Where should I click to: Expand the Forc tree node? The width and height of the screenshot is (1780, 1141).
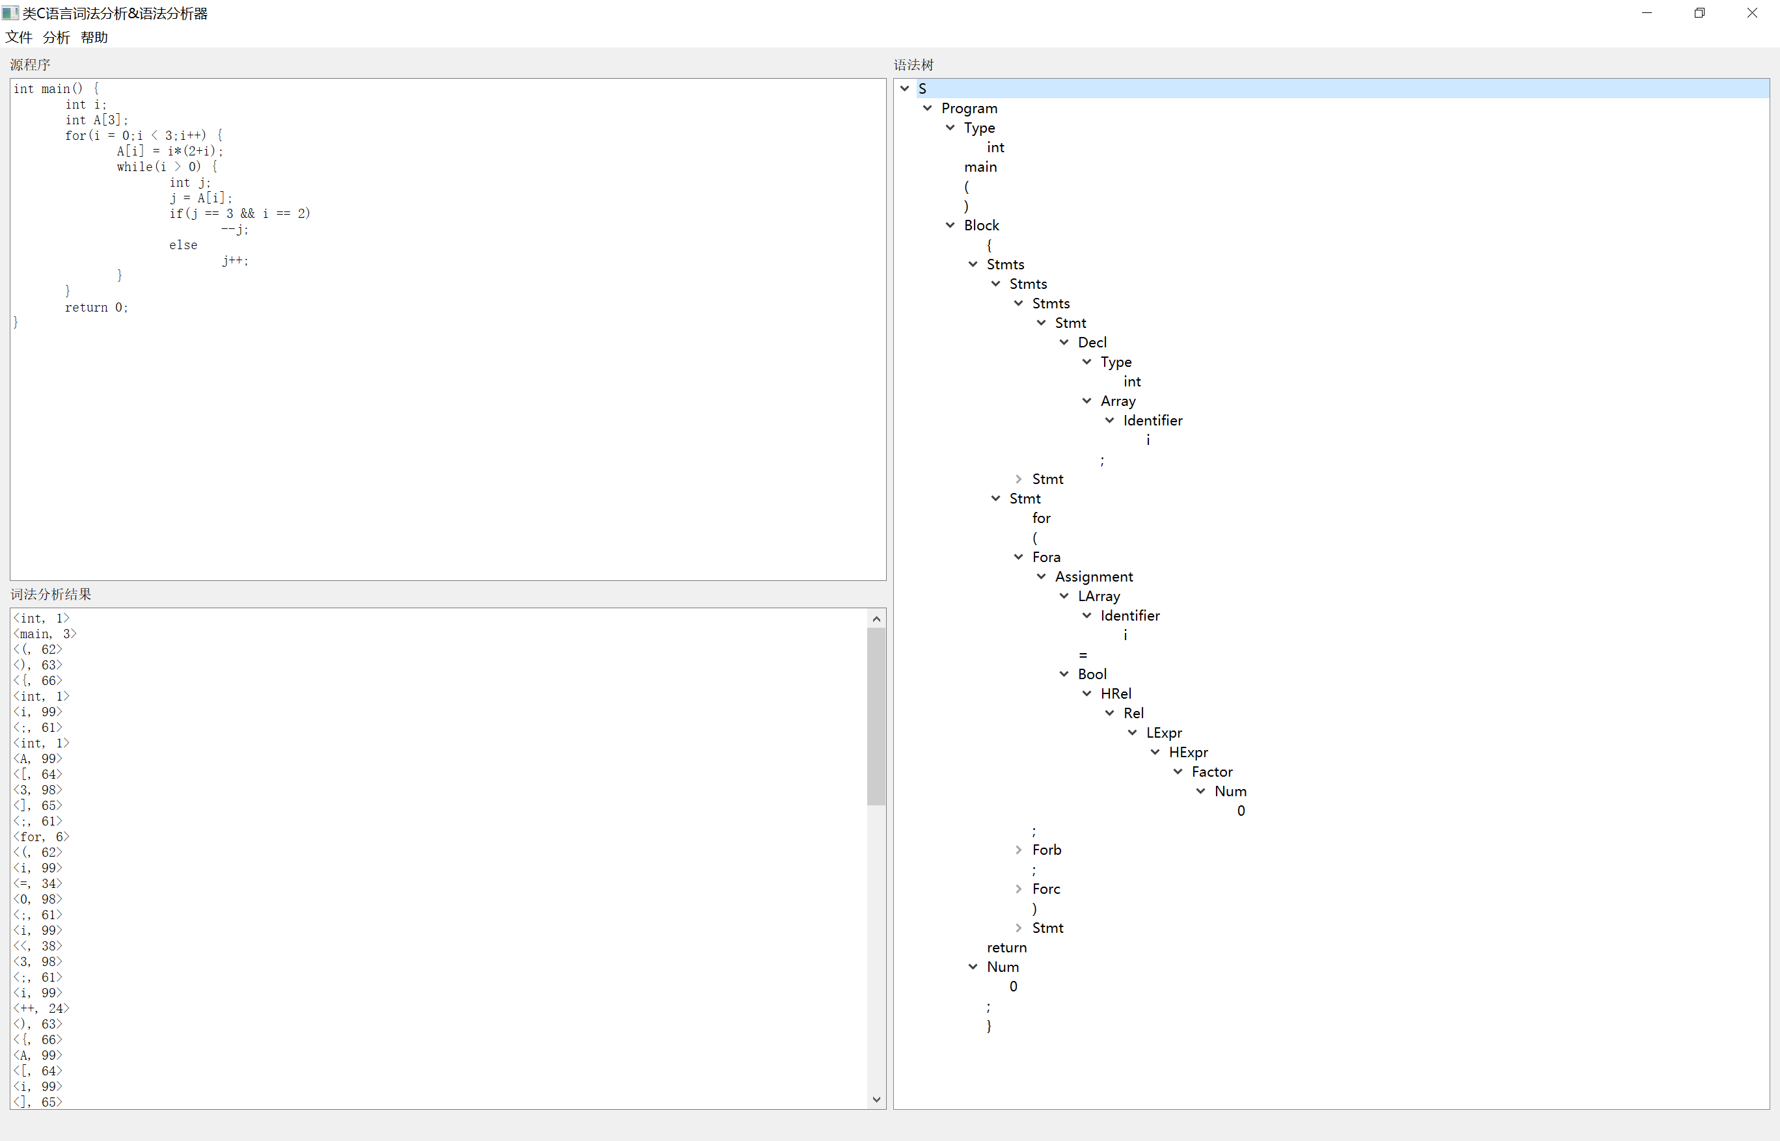coord(1019,889)
